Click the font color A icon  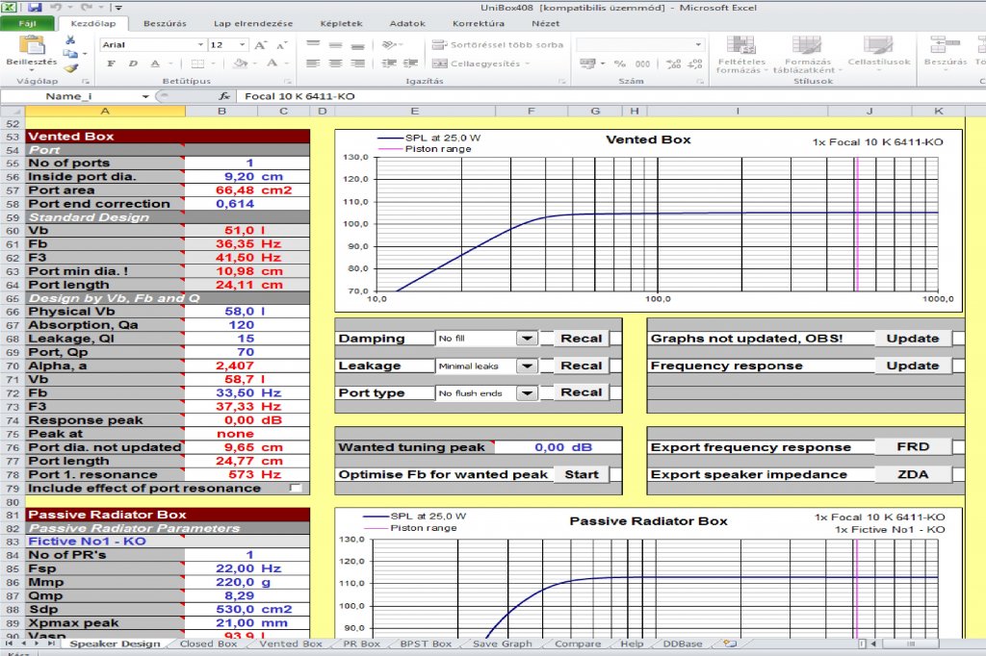(x=272, y=63)
